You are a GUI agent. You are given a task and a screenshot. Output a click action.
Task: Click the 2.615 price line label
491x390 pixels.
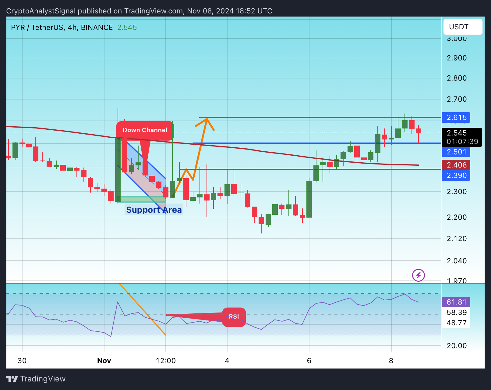(456, 117)
